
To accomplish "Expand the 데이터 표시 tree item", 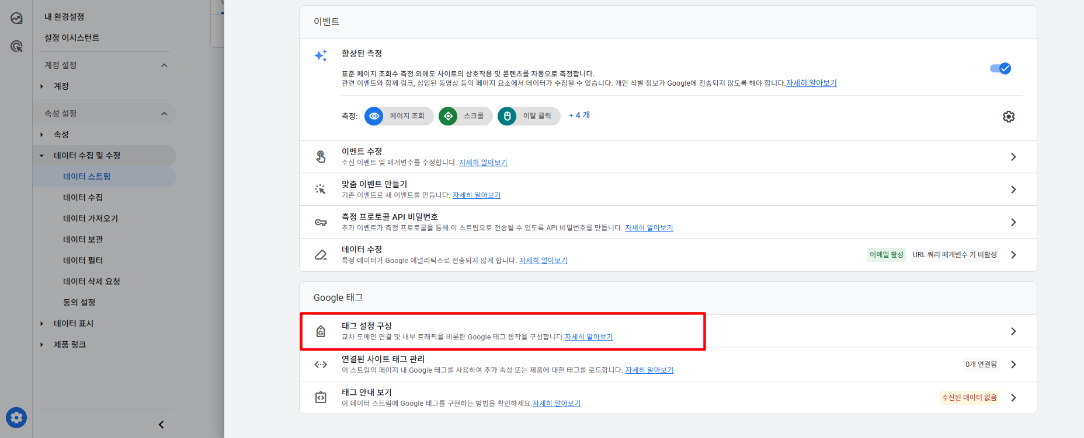I will coord(42,324).
